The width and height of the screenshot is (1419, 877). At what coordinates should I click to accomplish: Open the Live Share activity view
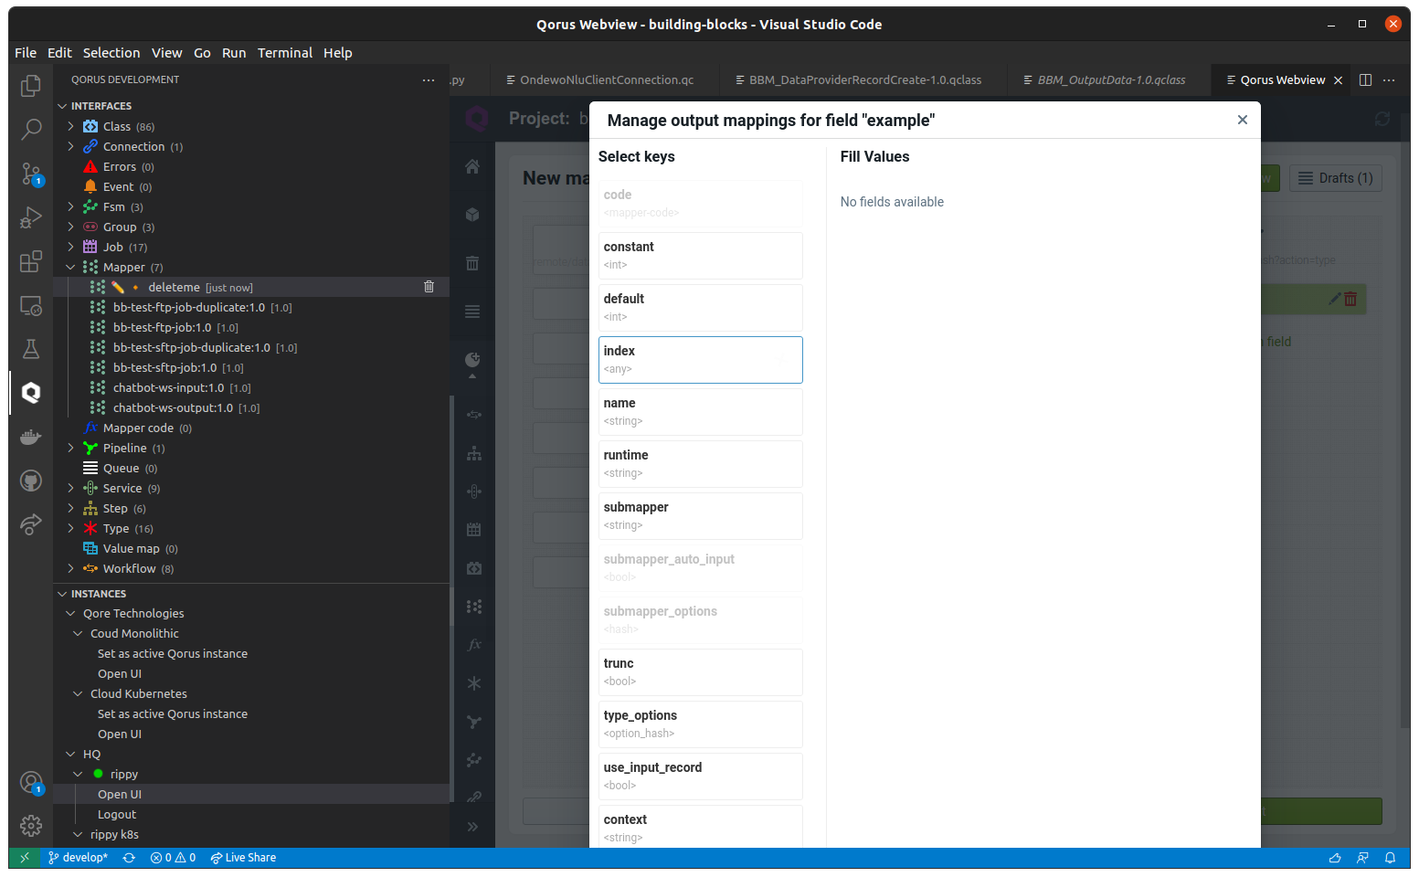click(x=31, y=524)
